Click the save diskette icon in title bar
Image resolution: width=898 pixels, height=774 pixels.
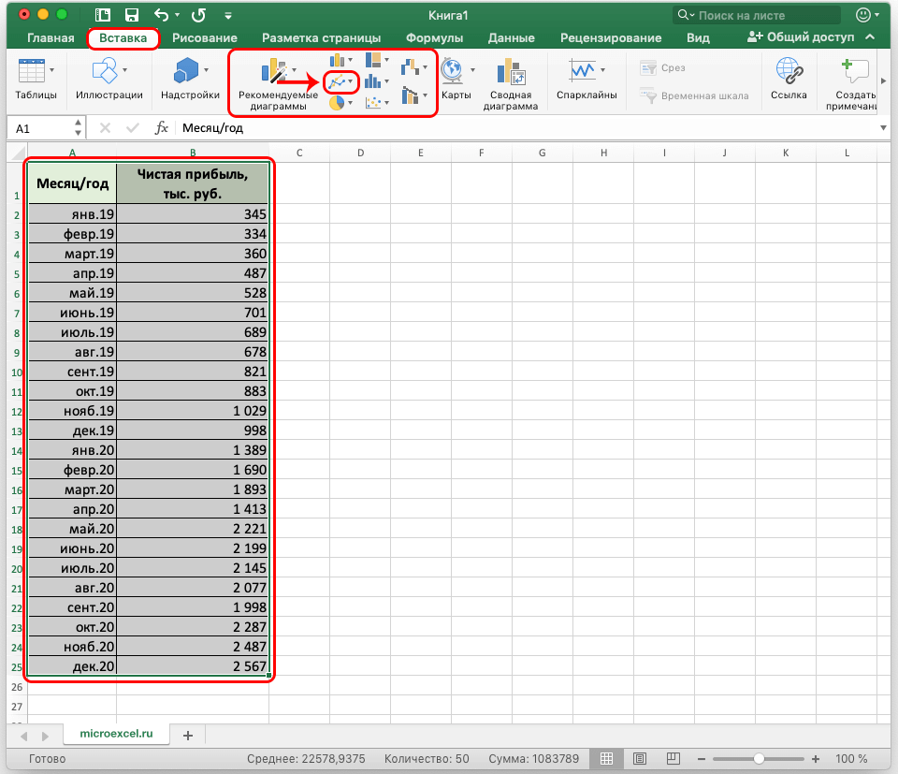tap(132, 16)
